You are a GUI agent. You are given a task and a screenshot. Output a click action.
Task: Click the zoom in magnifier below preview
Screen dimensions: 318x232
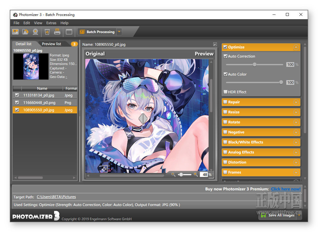coord(196,174)
